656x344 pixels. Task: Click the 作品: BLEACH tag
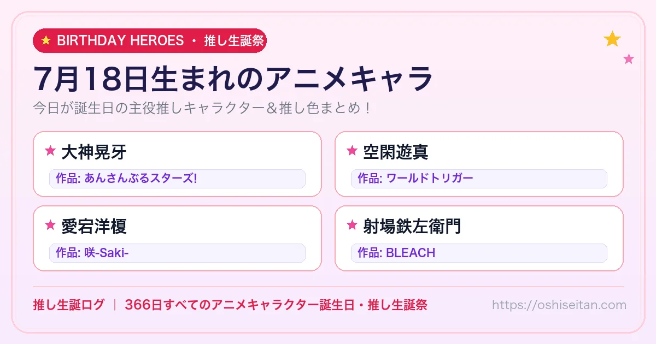pyautogui.click(x=479, y=253)
